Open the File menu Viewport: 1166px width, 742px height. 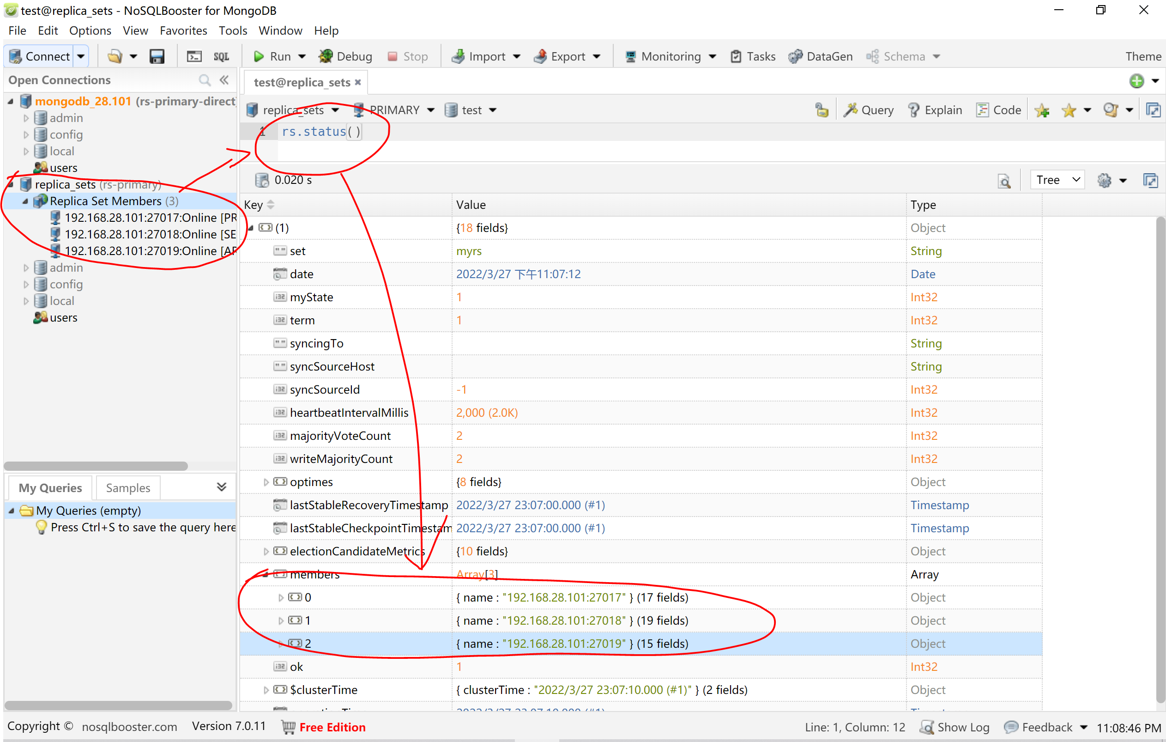[x=18, y=30]
